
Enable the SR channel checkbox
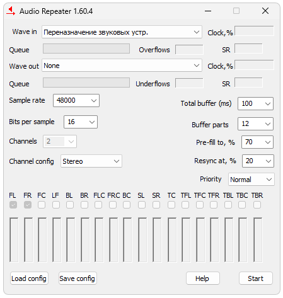[156, 205]
